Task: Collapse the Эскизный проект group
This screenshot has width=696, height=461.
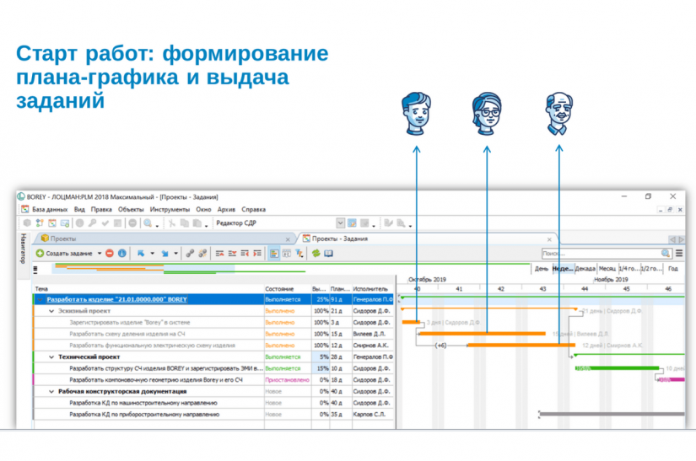Action: coord(51,311)
